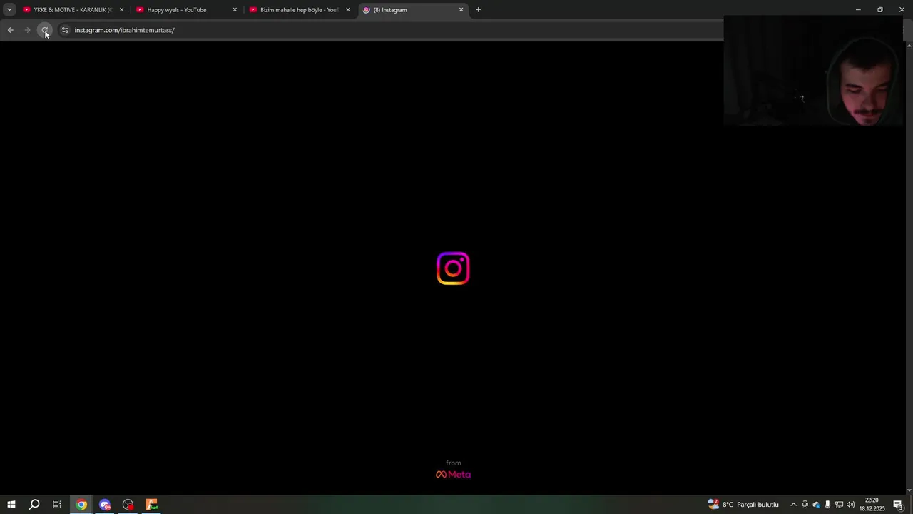Open Google Chrome from taskbar
This screenshot has height=514, width=913.
(81, 505)
